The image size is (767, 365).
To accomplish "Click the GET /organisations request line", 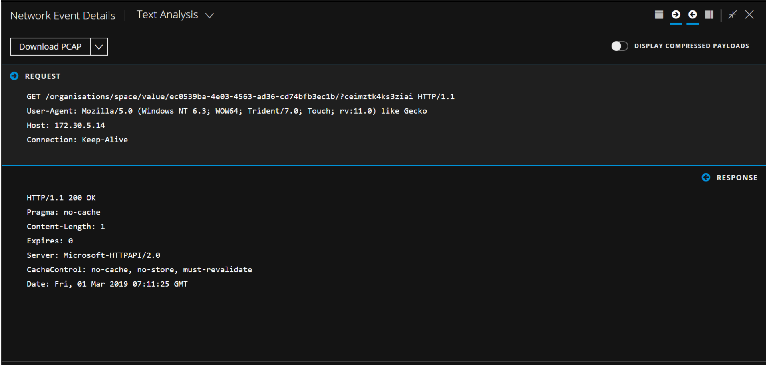I will (x=240, y=97).
